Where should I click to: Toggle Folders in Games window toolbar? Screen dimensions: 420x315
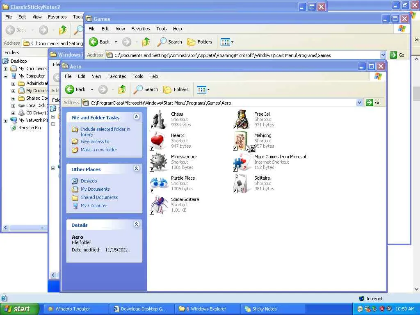pos(200,42)
